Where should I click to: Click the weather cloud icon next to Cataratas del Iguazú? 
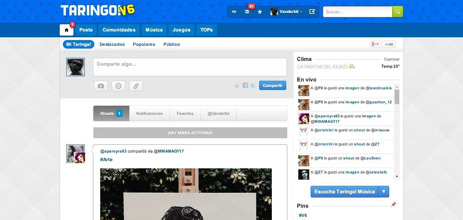tap(352, 66)
